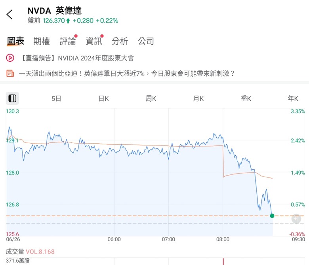Toggle the intraday chart layout icon
This screenshot has height=265, width=309.
coord(12,98)
